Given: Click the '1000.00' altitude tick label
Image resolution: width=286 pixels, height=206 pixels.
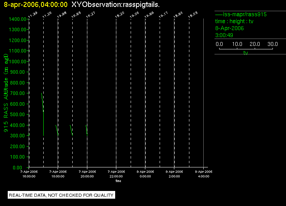Looking at the screenshot, I should point(17,61).
